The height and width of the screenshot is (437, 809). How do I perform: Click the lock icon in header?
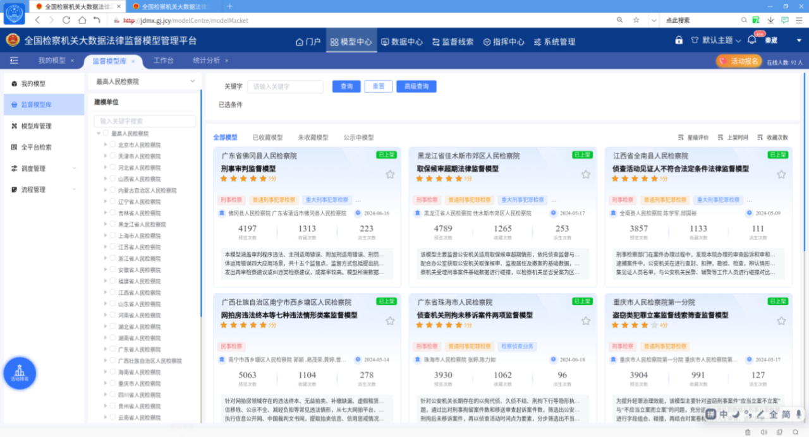pyautogui.click(x=679, y=40)
